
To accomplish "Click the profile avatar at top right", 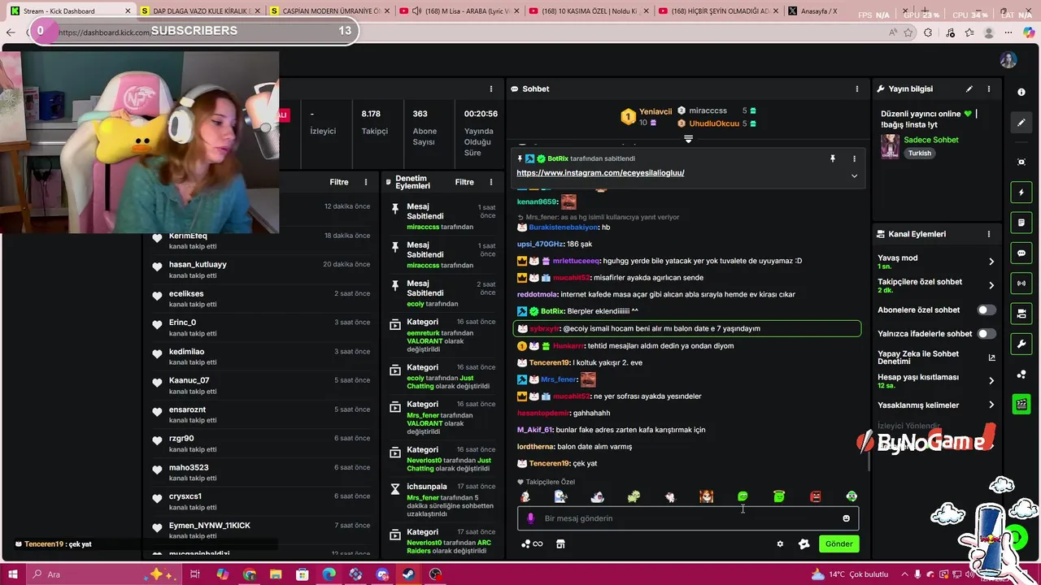I will coord(1008,60).
